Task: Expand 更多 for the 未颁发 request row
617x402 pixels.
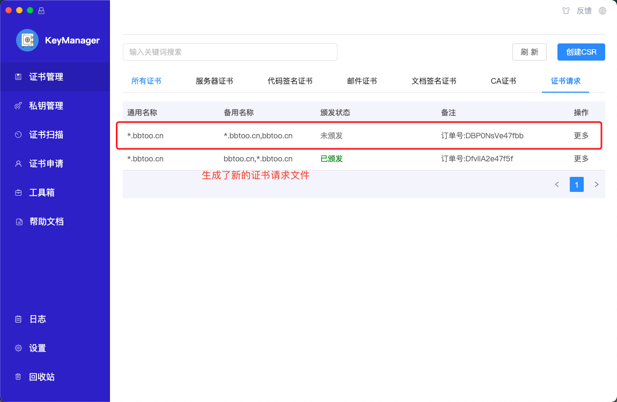Action: pos(581,136)
